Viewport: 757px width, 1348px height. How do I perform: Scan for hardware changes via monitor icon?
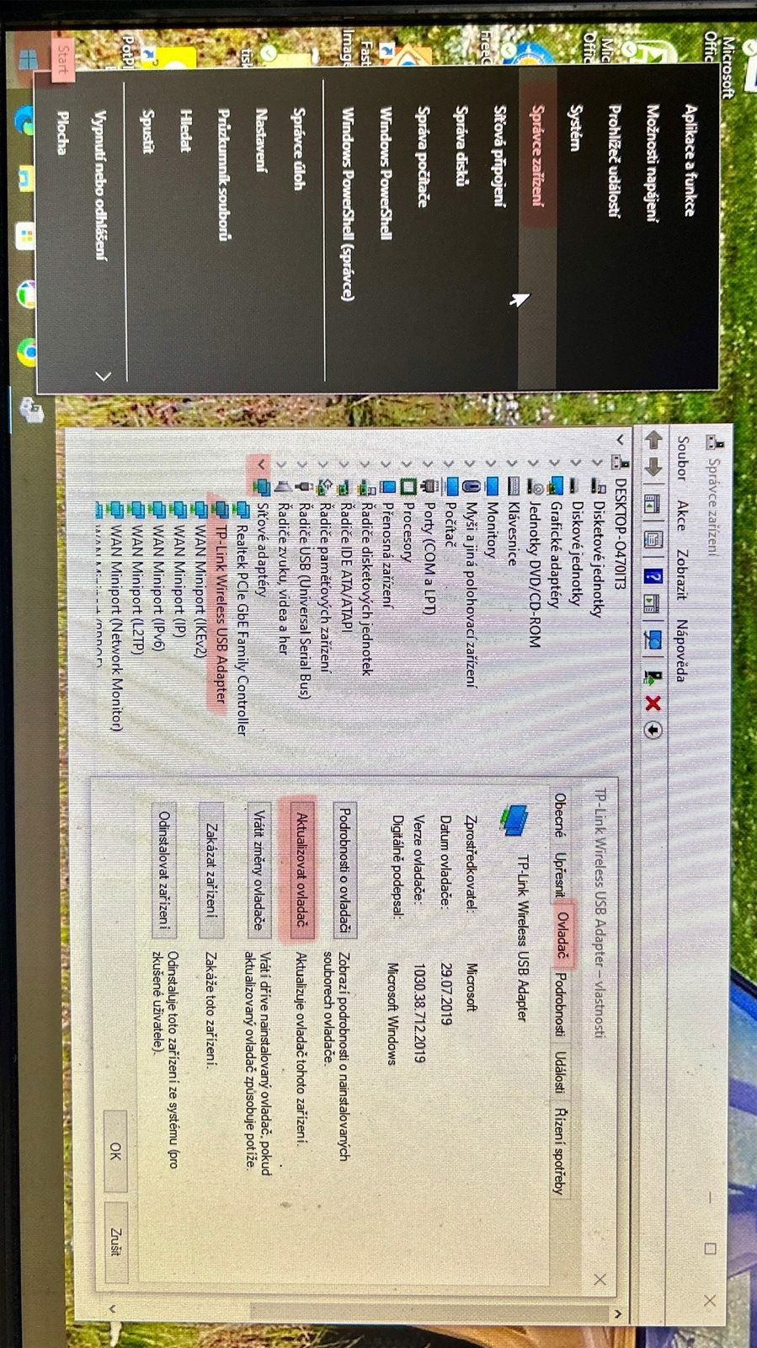click(x=653, y=640)
